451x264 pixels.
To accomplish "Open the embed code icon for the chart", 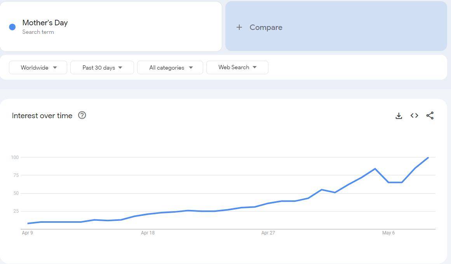I will (x=414, y=115).
